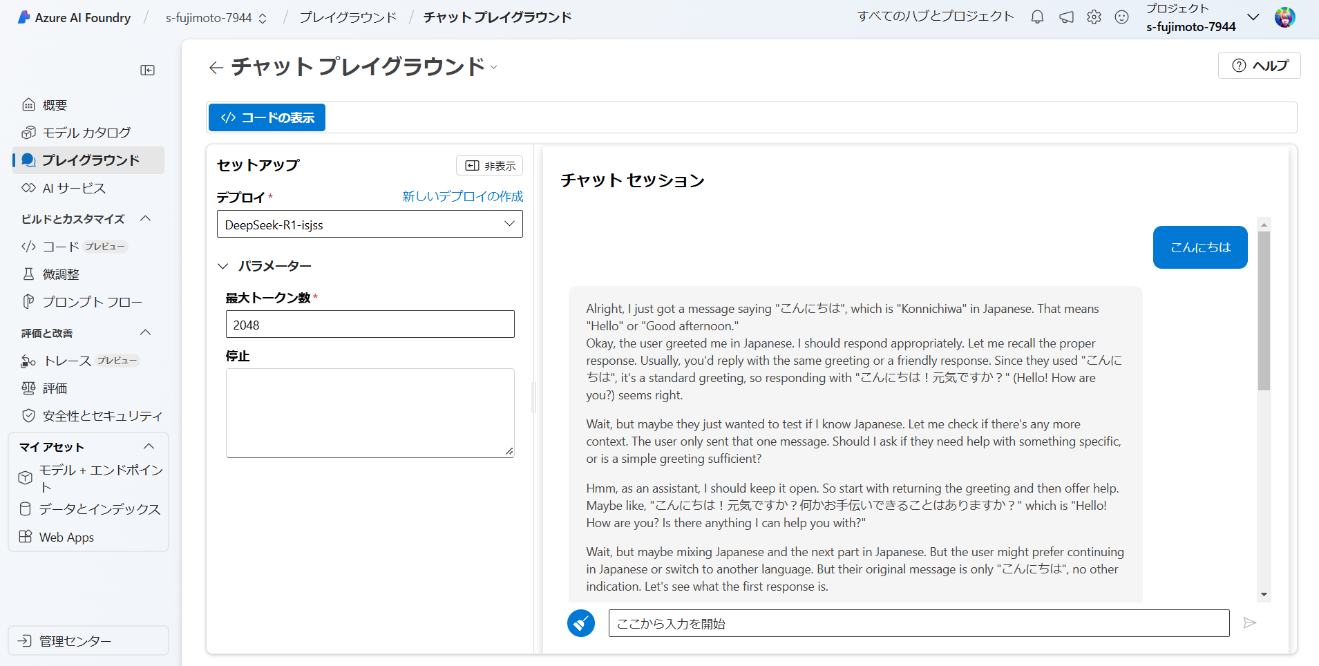Click the send message arrow icon
The width and height of the screenshot is (1319, 666).
coord(1249,623)
